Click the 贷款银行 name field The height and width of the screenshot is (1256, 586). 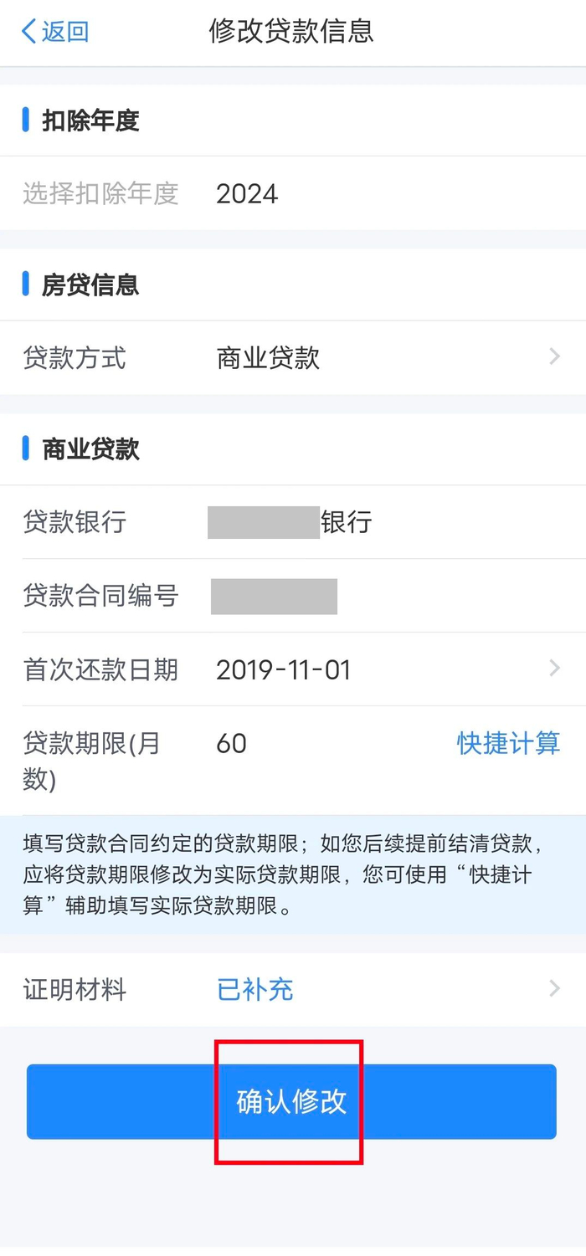(x=289, y=523)
